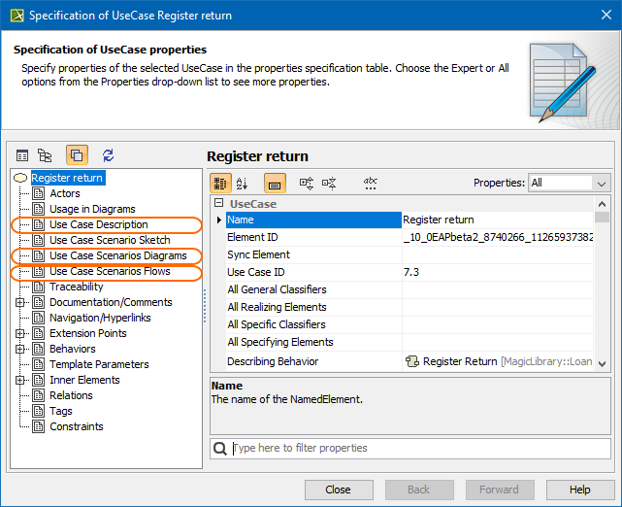622x507 pixels.
Task: Click the MagicDraw application icon in the title bar
Action: click(x=17, y=16)
